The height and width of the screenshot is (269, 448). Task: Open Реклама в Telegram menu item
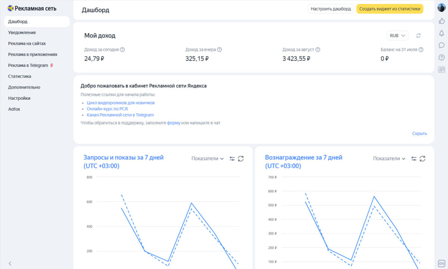pos(31,65)
